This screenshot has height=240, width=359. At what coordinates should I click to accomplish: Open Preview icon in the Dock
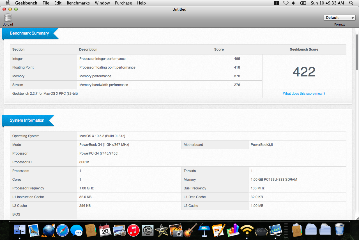click(119, 230)
